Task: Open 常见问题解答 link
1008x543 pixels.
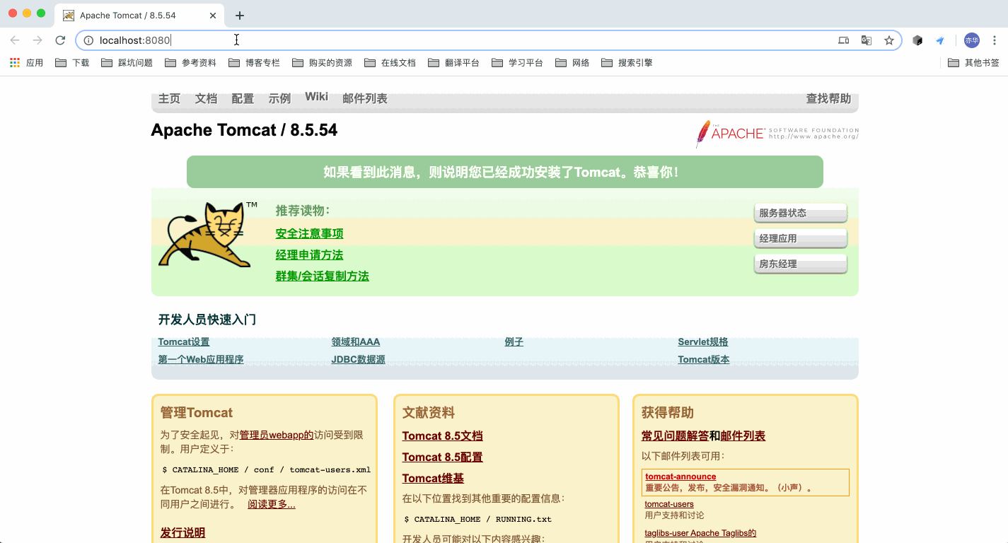Action: 675,436
